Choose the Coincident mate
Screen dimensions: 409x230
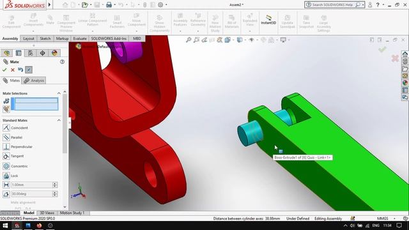coord(15,128)
